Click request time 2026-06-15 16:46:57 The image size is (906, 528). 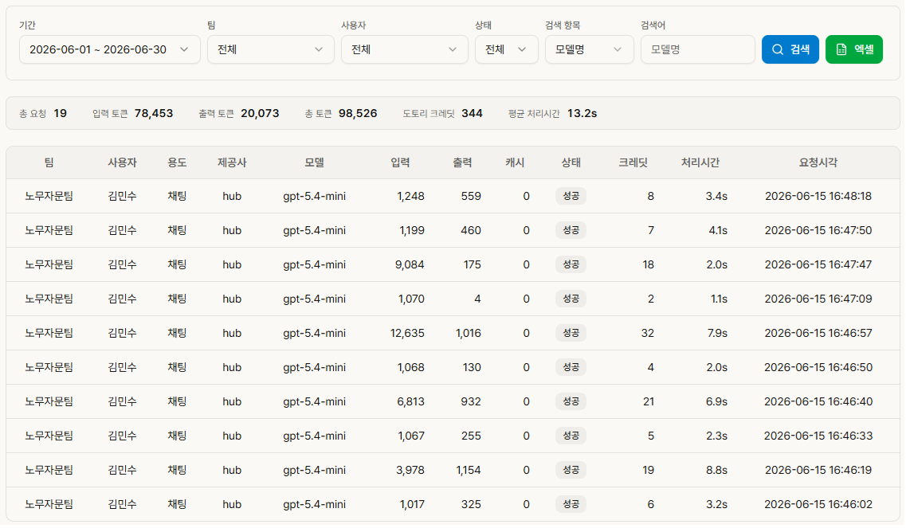coord(818,334)
